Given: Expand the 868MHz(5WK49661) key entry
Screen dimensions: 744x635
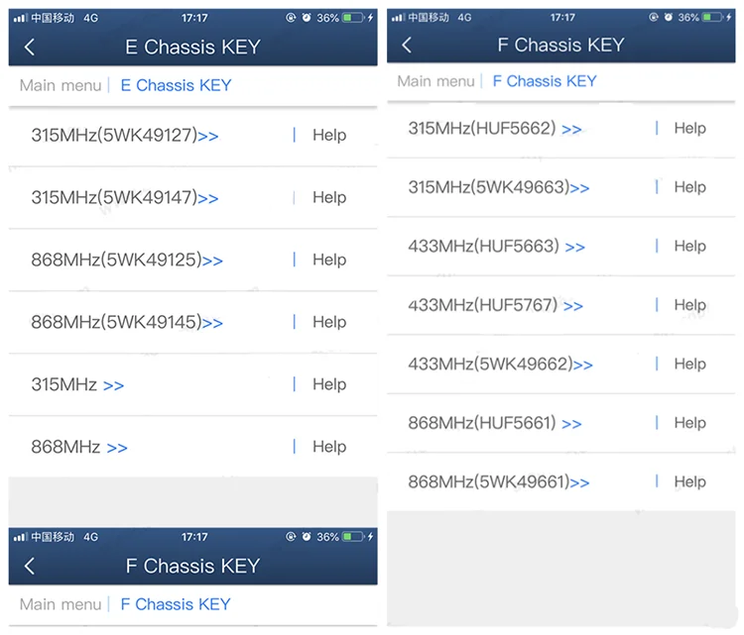Looking at the screenshot, I should [x=498, y=482].
